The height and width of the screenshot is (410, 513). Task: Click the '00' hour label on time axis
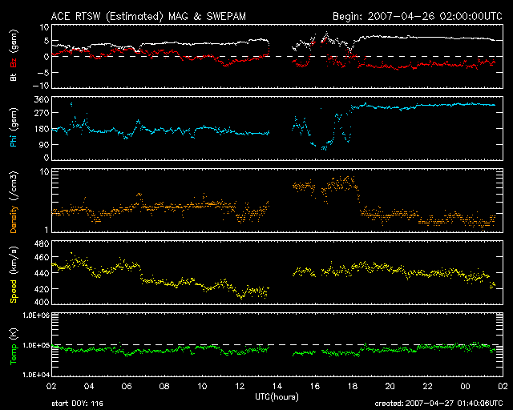click(465, 386)
